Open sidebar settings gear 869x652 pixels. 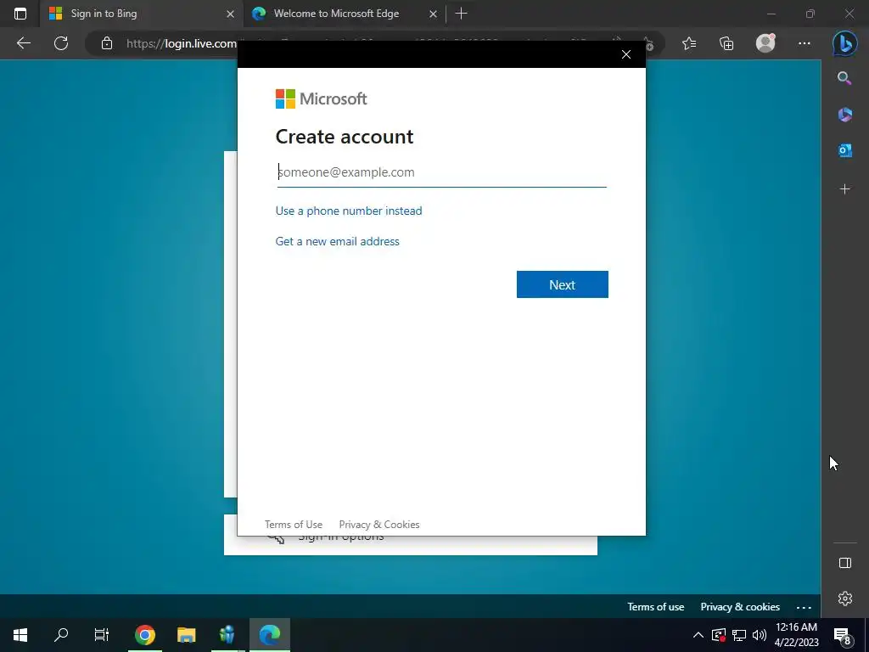(x=844, y=599)
